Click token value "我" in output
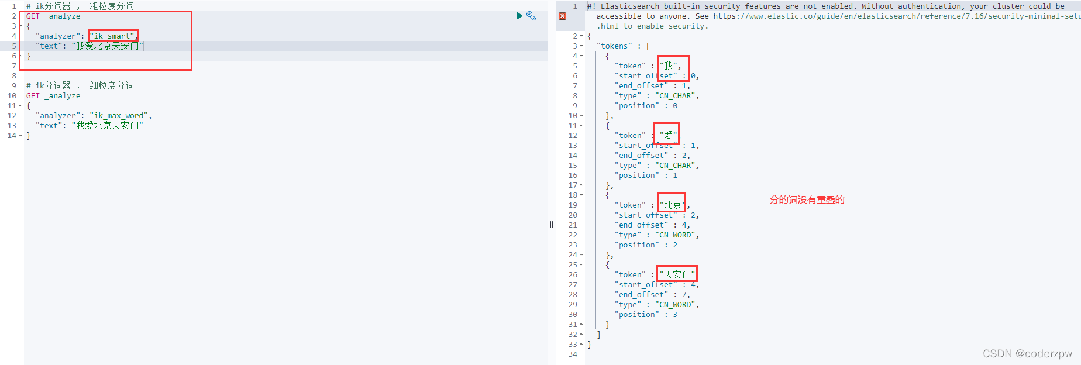 tap(669, 66)
